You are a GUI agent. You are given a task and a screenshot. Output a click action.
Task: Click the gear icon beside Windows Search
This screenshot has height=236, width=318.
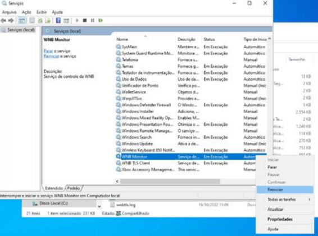[118, 137]
